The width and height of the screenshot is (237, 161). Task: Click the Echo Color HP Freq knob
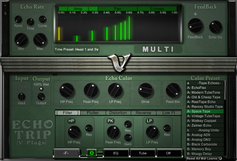tap(67, 90)
